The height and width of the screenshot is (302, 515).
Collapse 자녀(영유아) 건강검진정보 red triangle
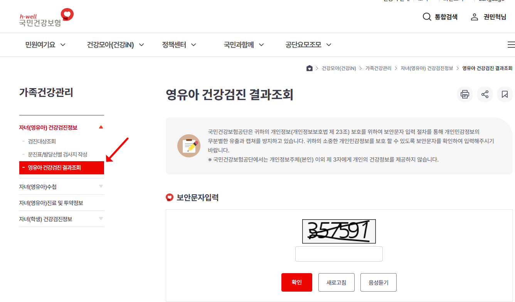pyautogui.click(x=101, y=127)
